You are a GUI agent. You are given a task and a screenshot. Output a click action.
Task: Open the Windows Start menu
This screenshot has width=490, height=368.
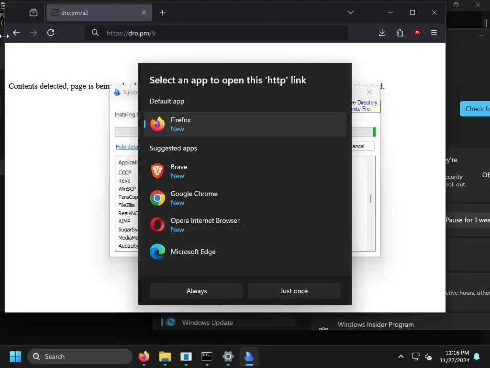(15, 356)
